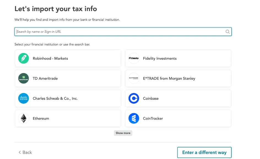This screenshot has width=260, height=159.
Task: Select Charles Schwab & Co. tile
Action: (x=68, y=98)
